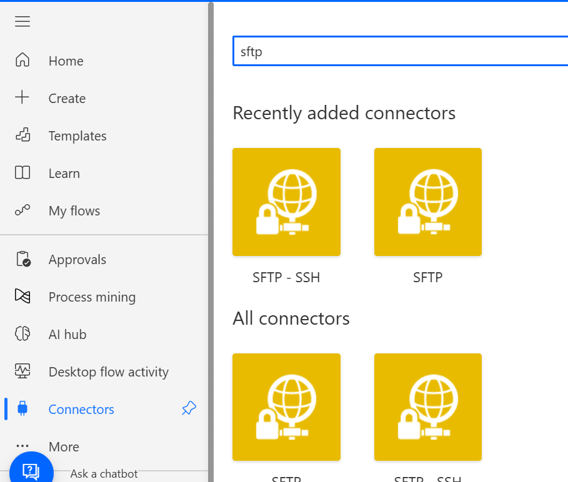Click the Desktop flow activity monitor icon
Viewport: 568px width, 482px height.
pyautogui.click(x=22, y=371)
